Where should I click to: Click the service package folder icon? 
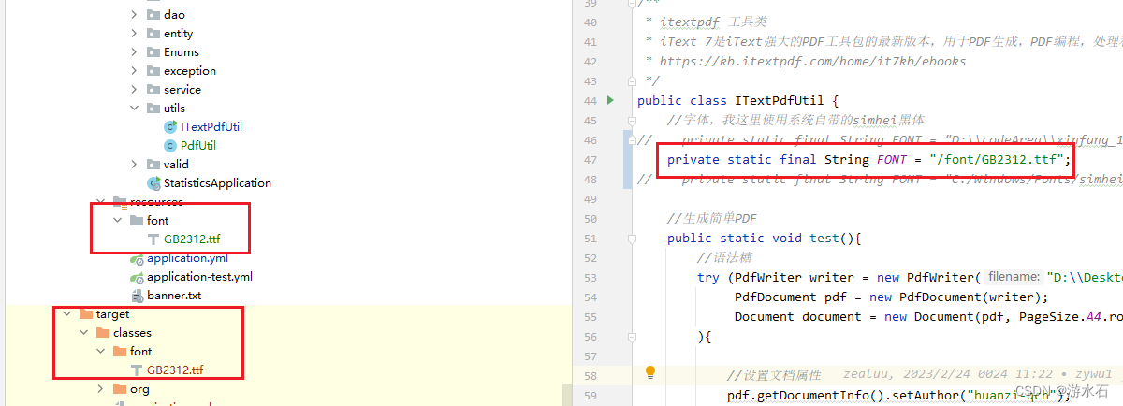(153, 90)
